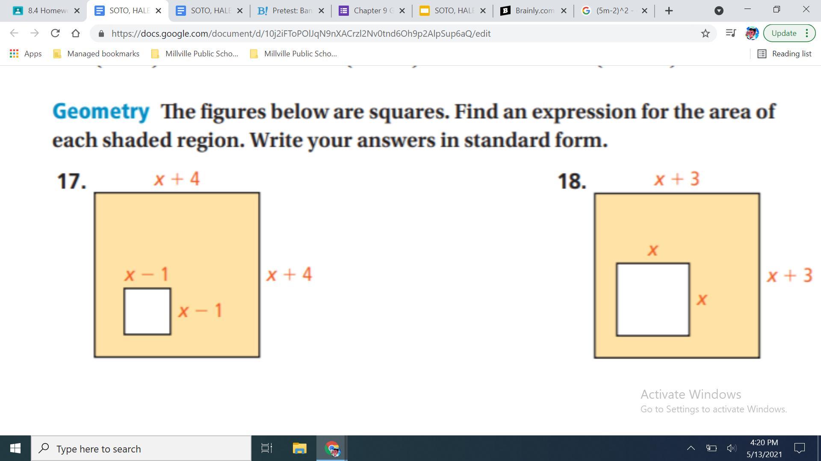The width and height of the screenshot is (821, 461).
Task: Open Task View on the taskbar
Action: pyautogui.click(x=267, y=449)
